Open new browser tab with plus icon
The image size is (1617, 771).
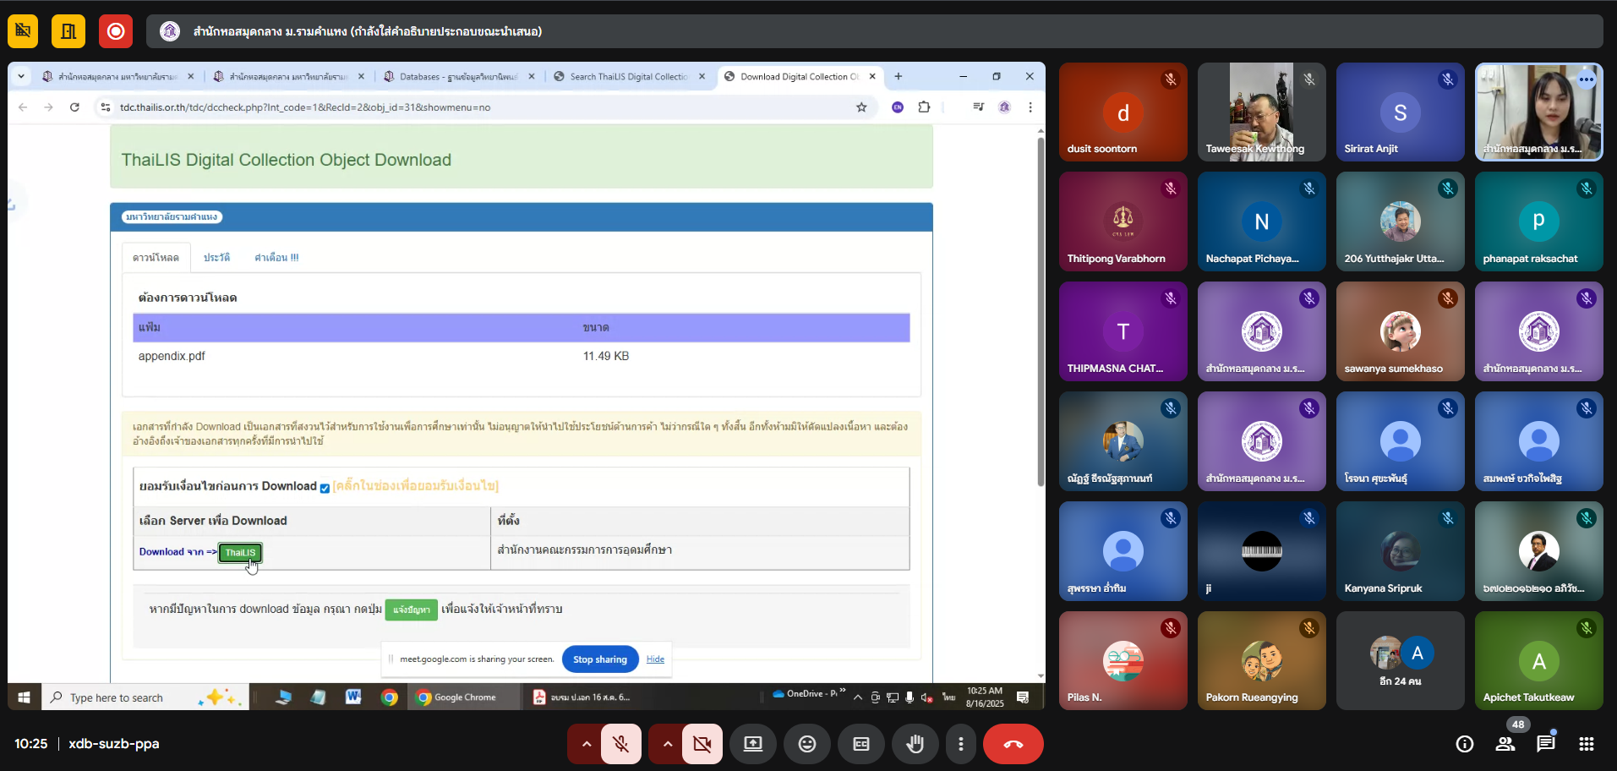[899, 76]
